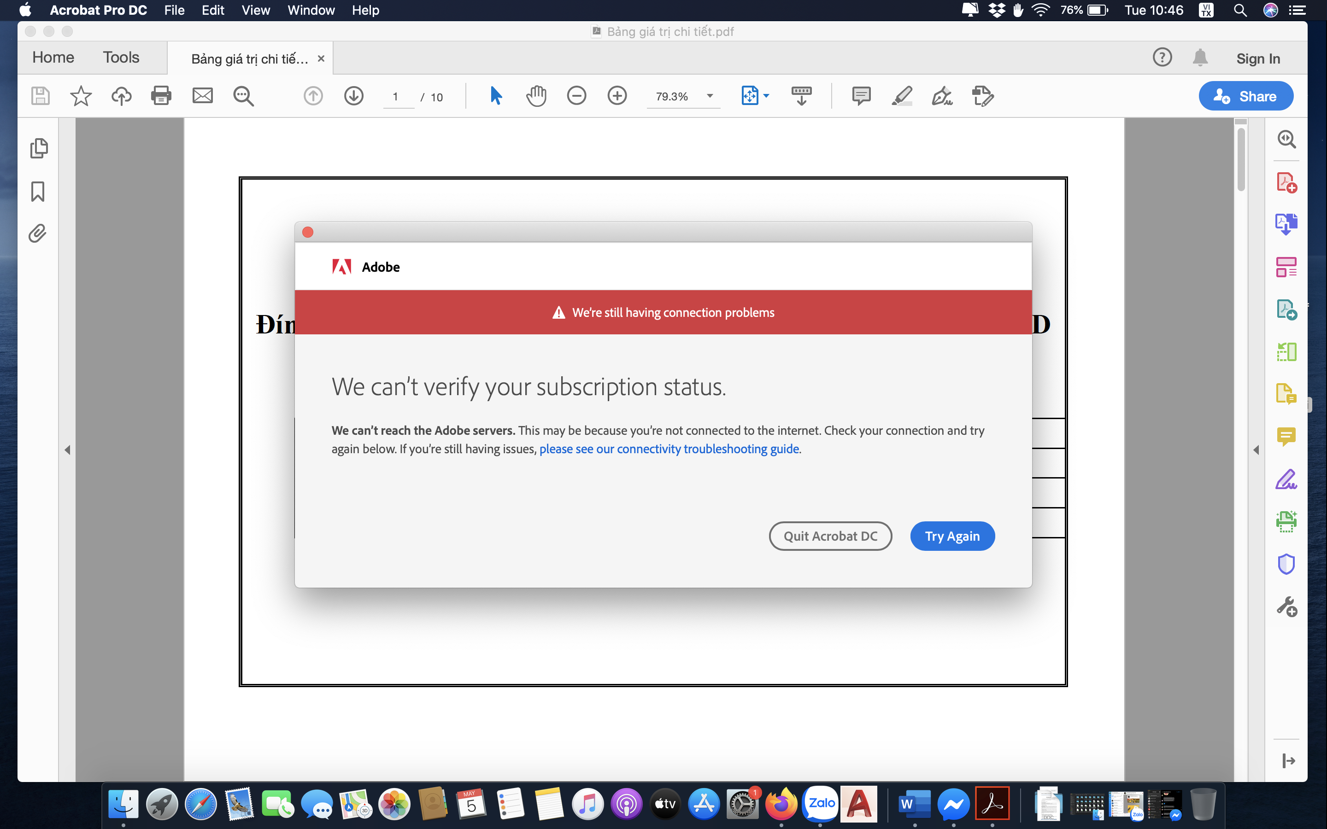Select the Bảng giá trị chi tiế... document tab
Viewport: 1327px width, 829px height.
point(249,58)
